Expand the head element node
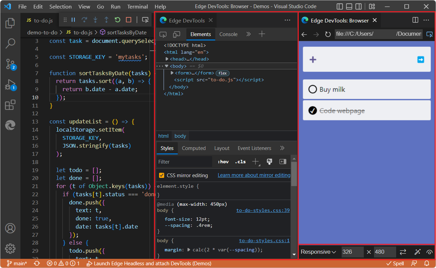The image size is (436, 268). point(167,59)
